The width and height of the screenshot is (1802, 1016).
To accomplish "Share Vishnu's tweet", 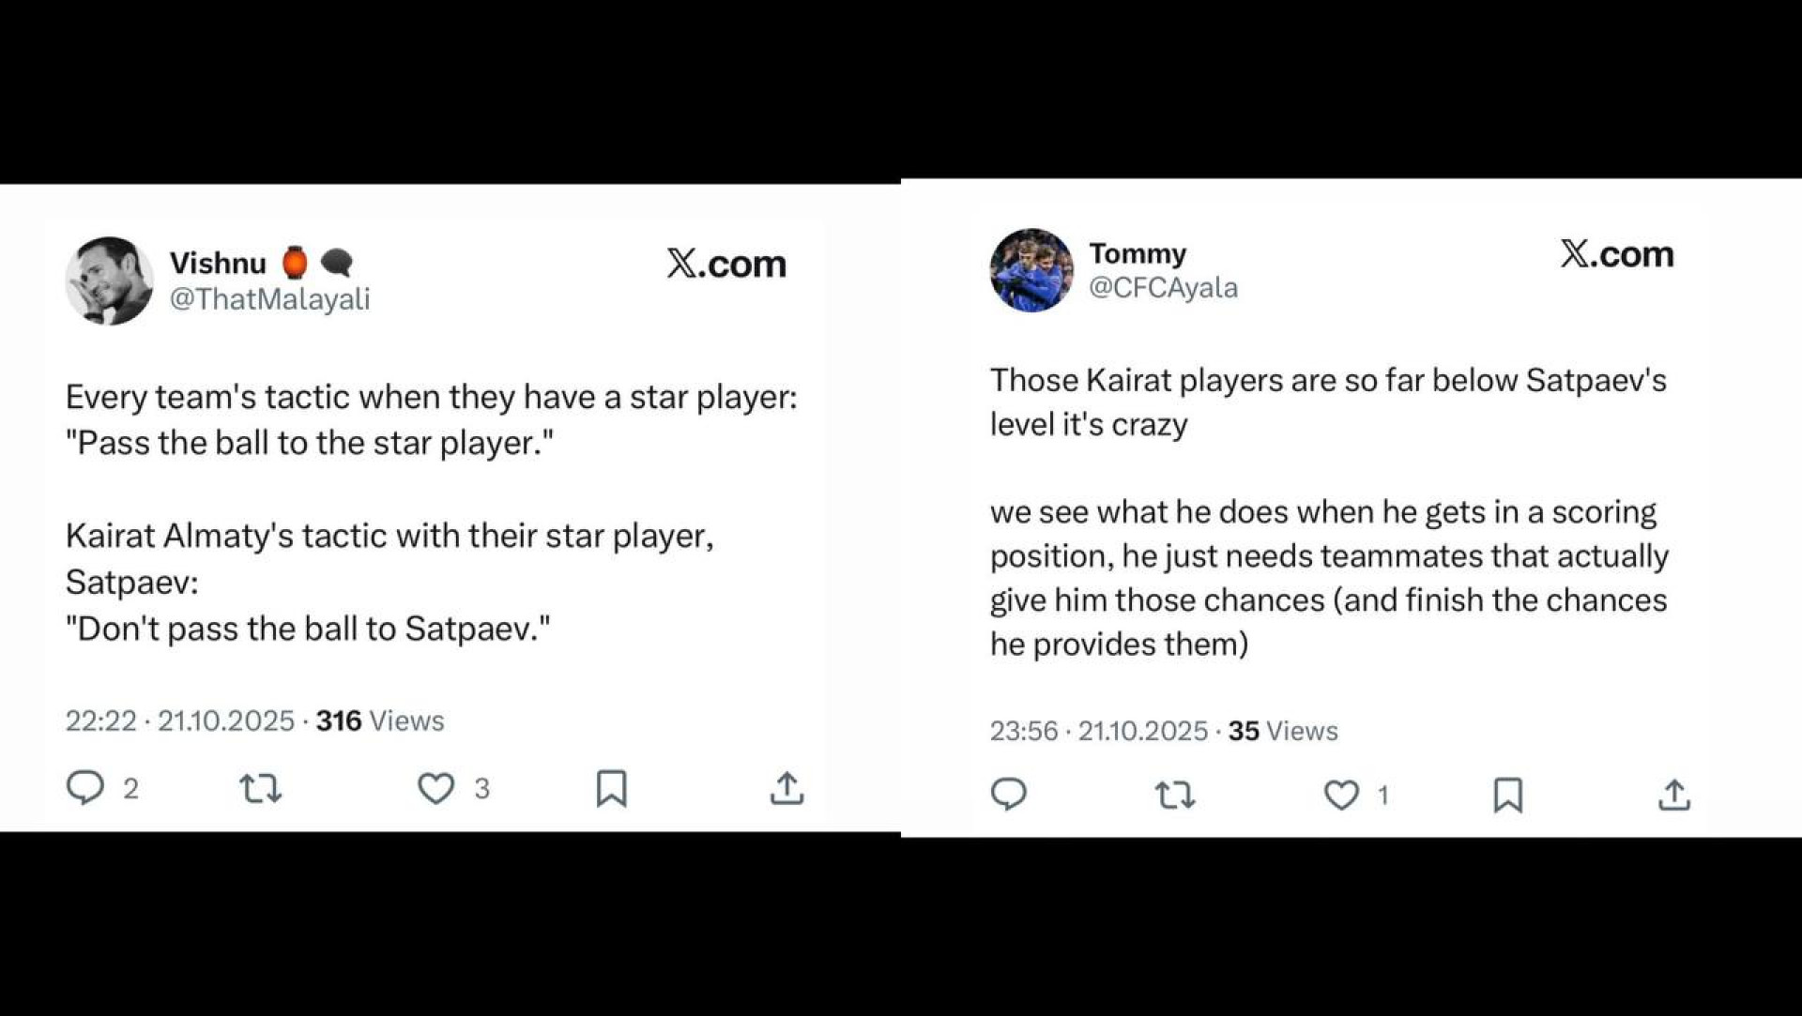I will tap(786, 788).
